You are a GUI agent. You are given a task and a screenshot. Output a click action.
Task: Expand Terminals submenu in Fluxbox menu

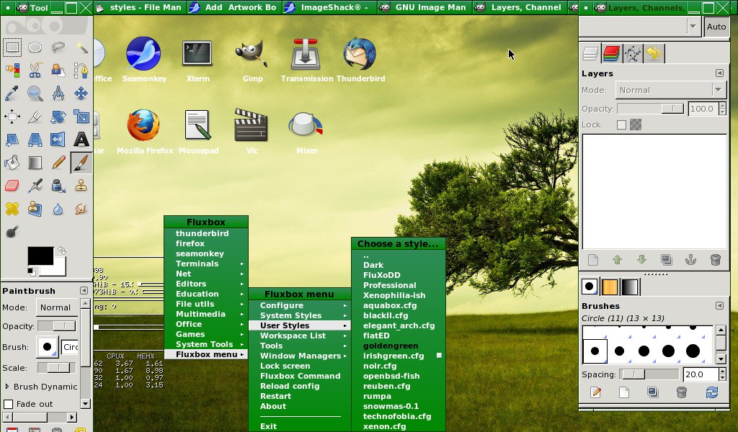(205, 264)
